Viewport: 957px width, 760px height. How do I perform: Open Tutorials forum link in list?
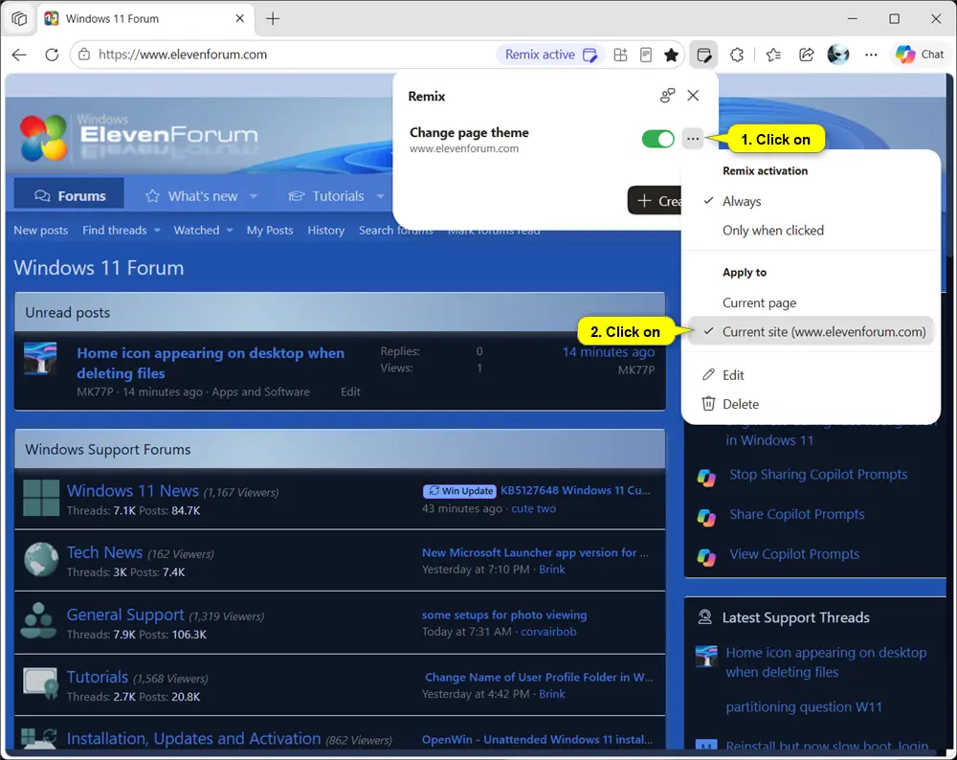tap(97, 677)
